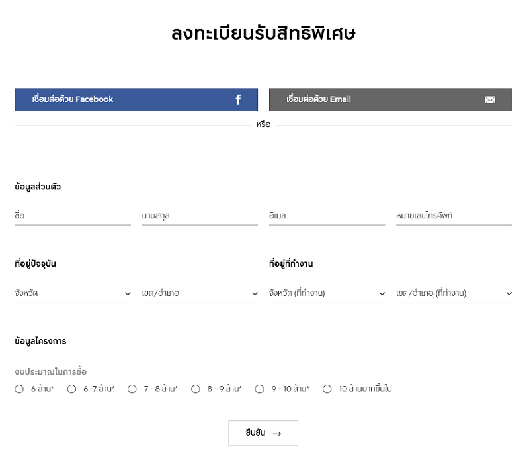Click into the นามสกุล surname field

tap(200, 216)
